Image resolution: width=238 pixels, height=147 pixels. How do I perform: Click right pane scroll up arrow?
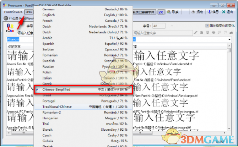229,46
